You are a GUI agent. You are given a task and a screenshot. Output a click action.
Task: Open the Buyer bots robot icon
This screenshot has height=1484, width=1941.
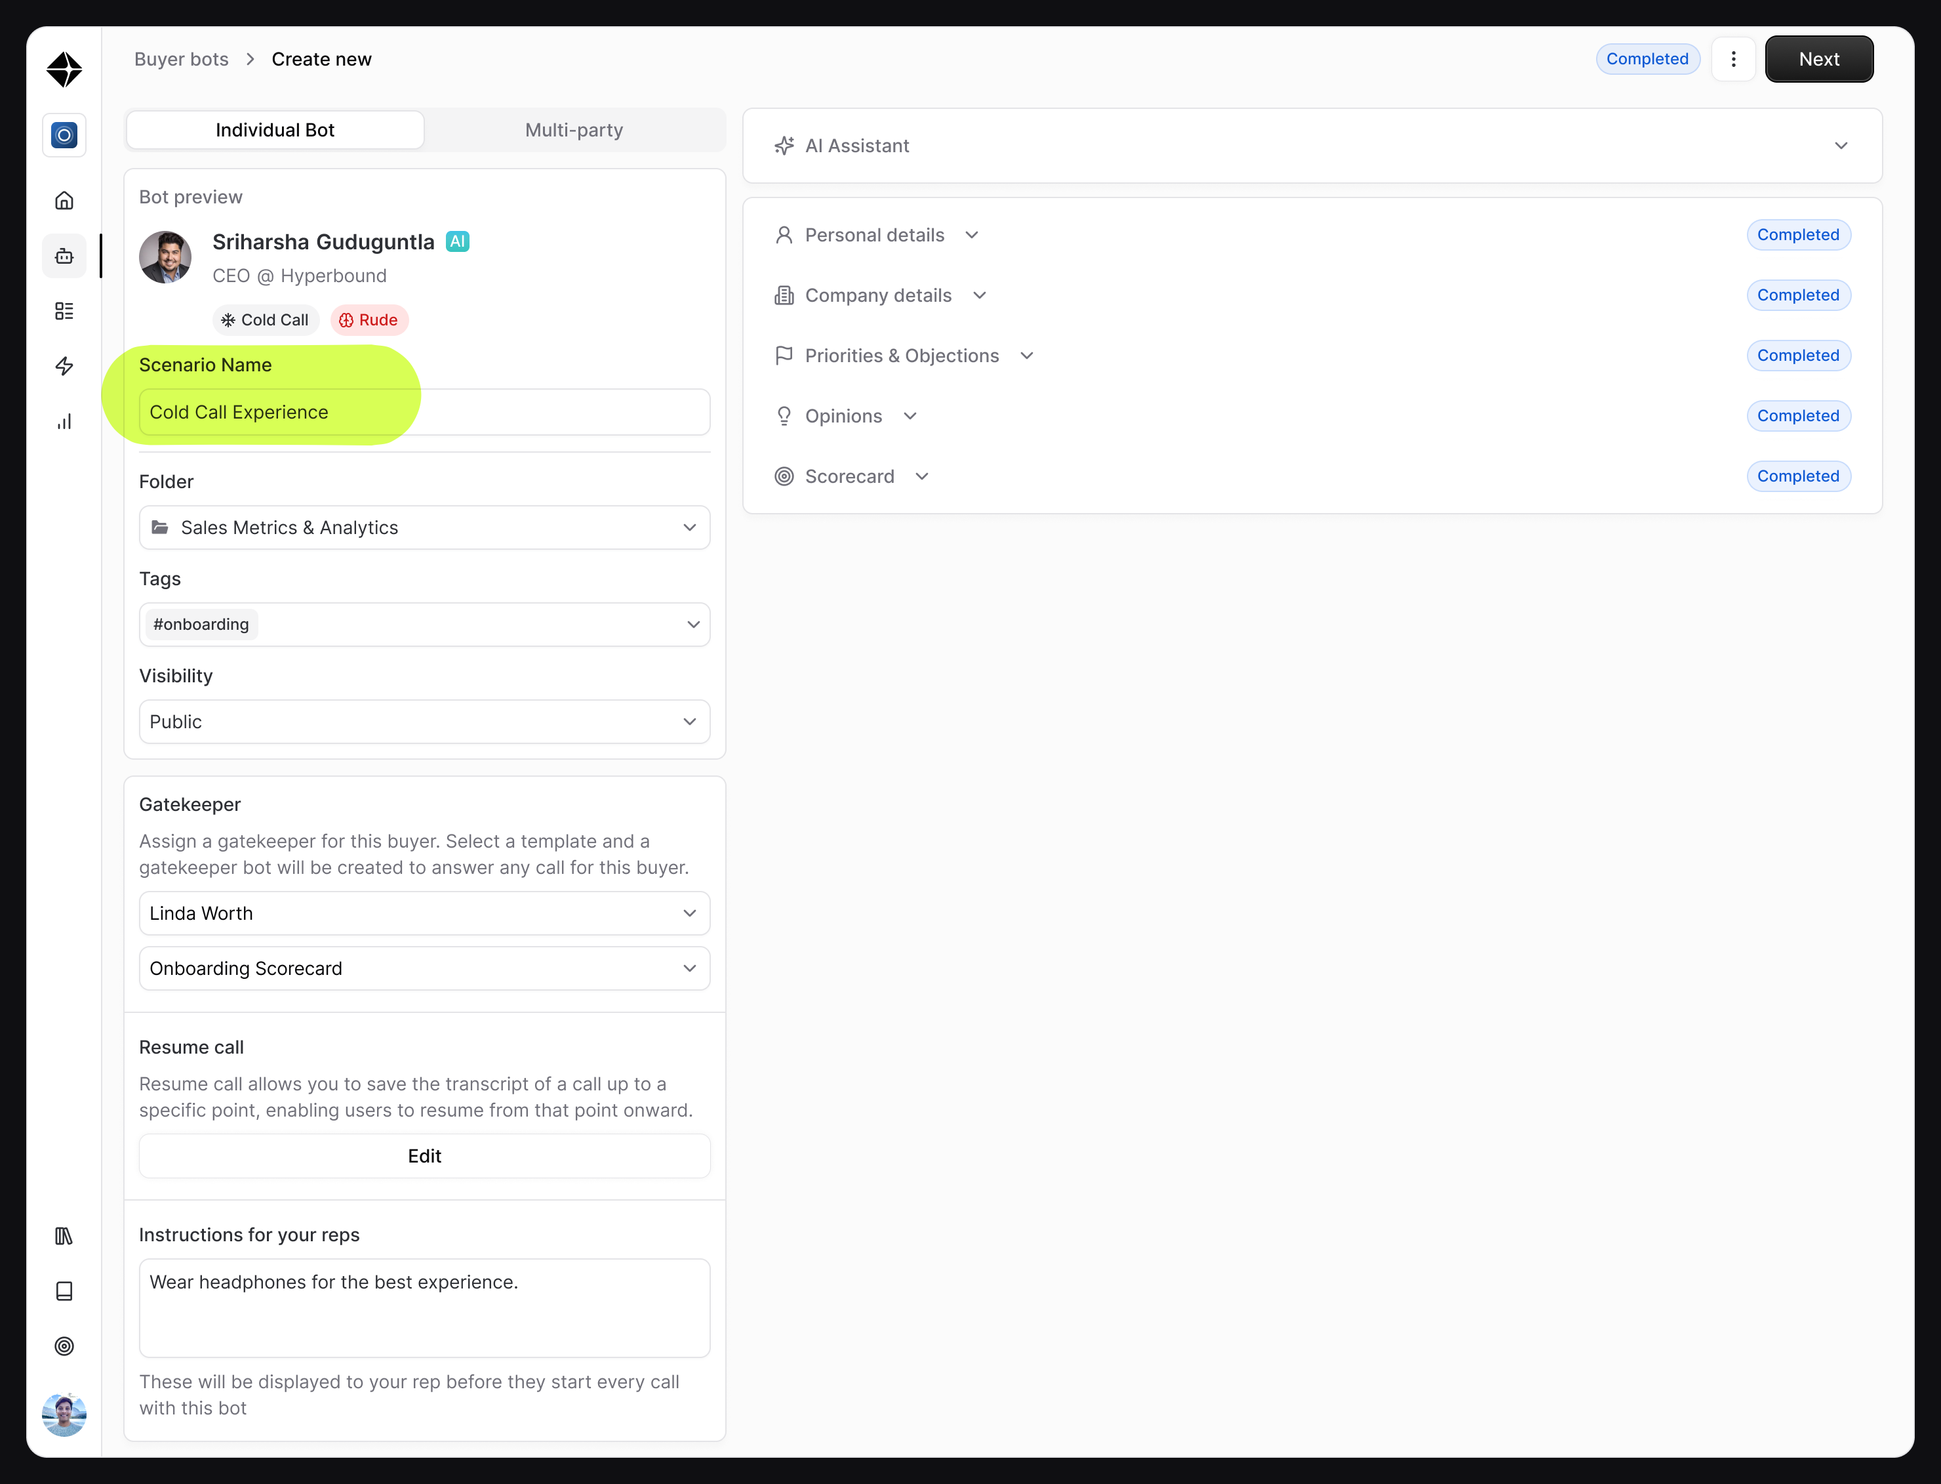[x=64, y=256]
